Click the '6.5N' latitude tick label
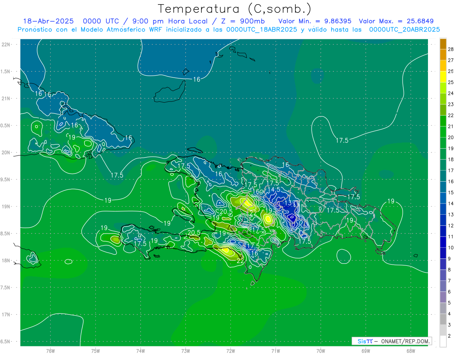This screenshot has height=356, width=461. tap(6, 341)
